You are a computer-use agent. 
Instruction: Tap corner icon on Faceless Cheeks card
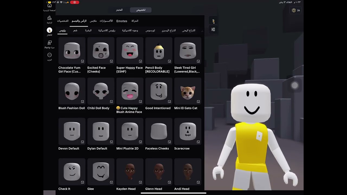pyautogui.click(x=169, y=142)
